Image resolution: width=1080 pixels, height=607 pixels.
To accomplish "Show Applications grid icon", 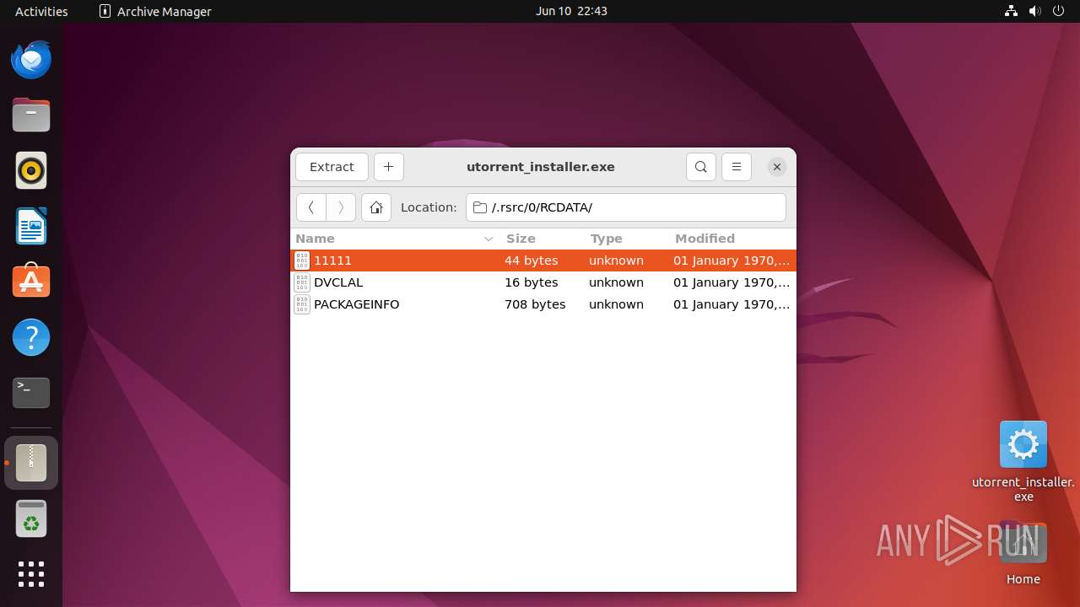I will (x=31, y=574).
